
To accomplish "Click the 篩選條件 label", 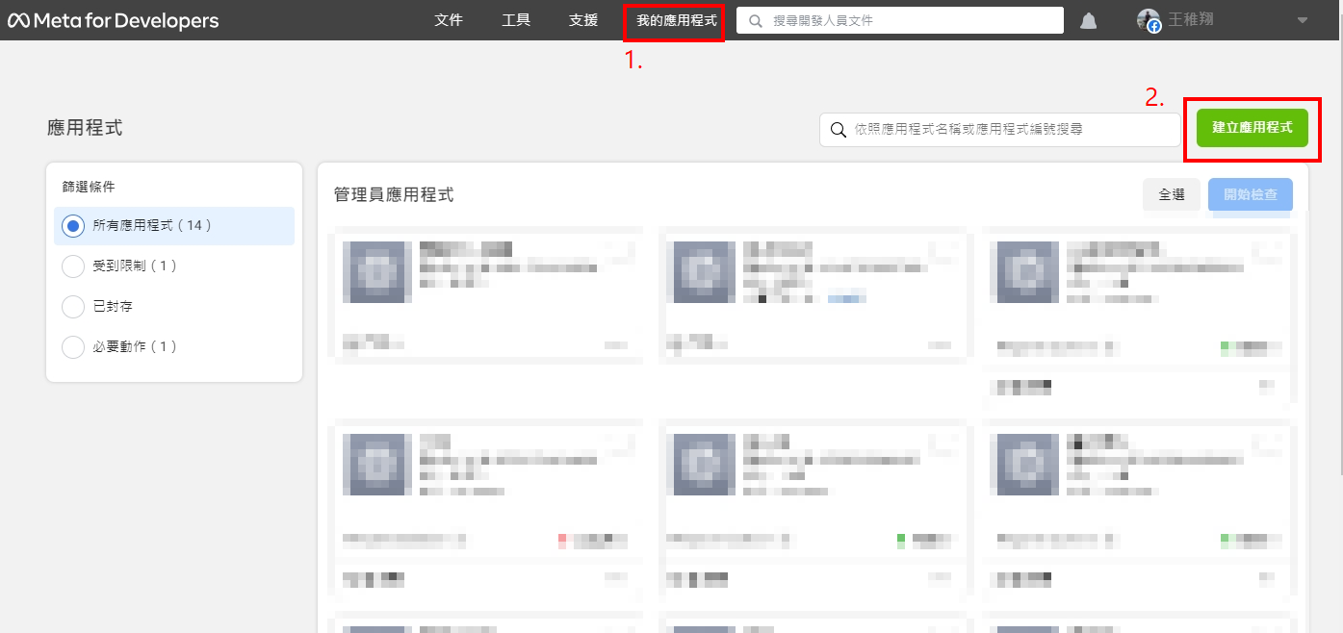I will tap(90, 187).
